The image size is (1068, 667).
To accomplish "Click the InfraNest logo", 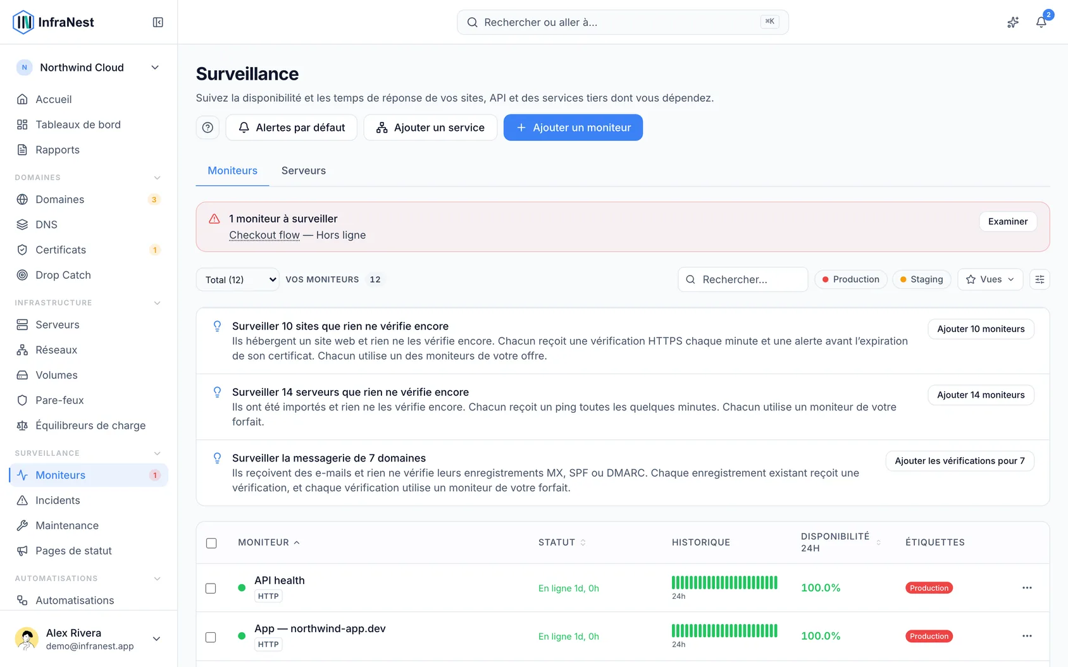I will click(x=53, y=22).
